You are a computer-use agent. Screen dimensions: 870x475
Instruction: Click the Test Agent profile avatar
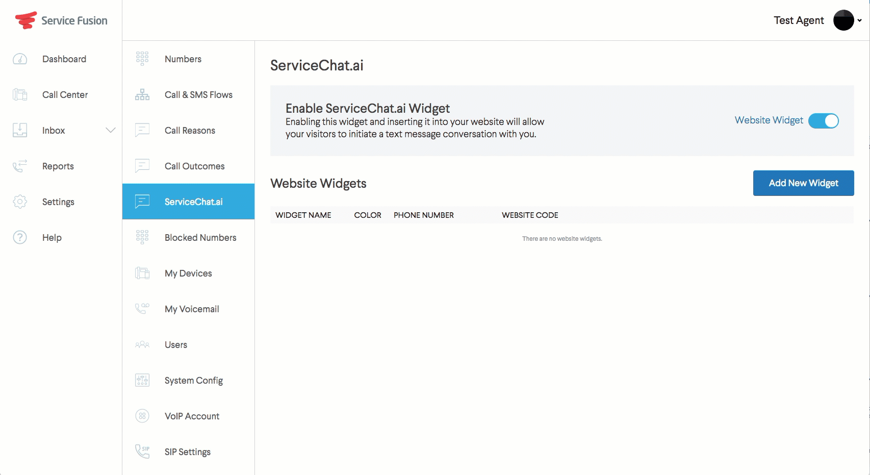tap(843, 20)
